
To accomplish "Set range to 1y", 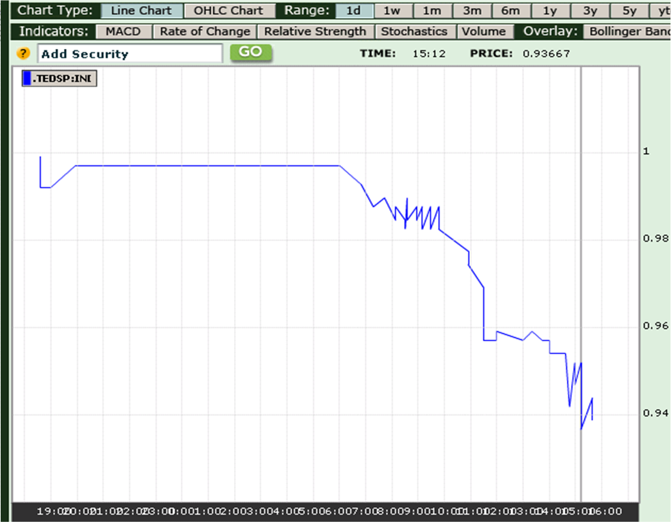I will tap(550, 10).
